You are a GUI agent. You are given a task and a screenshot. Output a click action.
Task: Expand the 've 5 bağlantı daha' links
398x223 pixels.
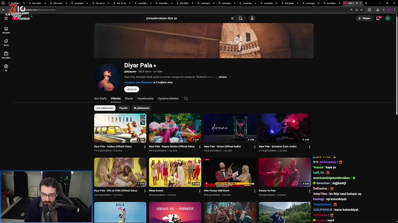point(163,82)
